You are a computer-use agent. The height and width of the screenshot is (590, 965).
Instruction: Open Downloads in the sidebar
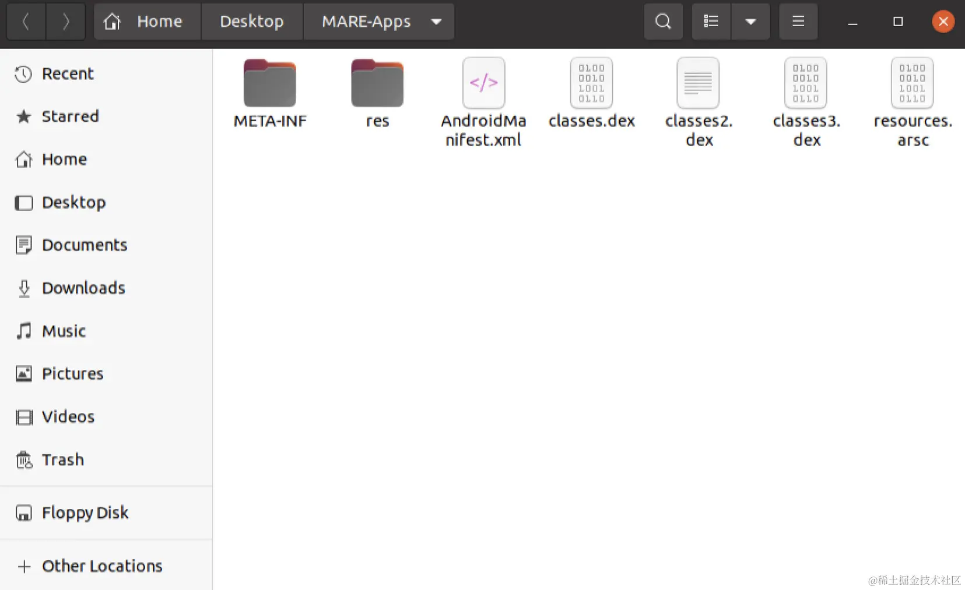[x=106, y=288]
